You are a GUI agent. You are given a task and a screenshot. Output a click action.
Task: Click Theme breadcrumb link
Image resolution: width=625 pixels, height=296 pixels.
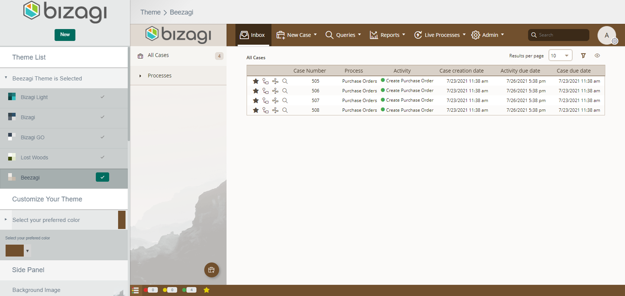point(150,12)
